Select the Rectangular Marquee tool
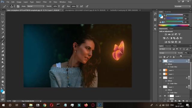The width and height of the screenshot is (192, 108). (x=3, y=18)
